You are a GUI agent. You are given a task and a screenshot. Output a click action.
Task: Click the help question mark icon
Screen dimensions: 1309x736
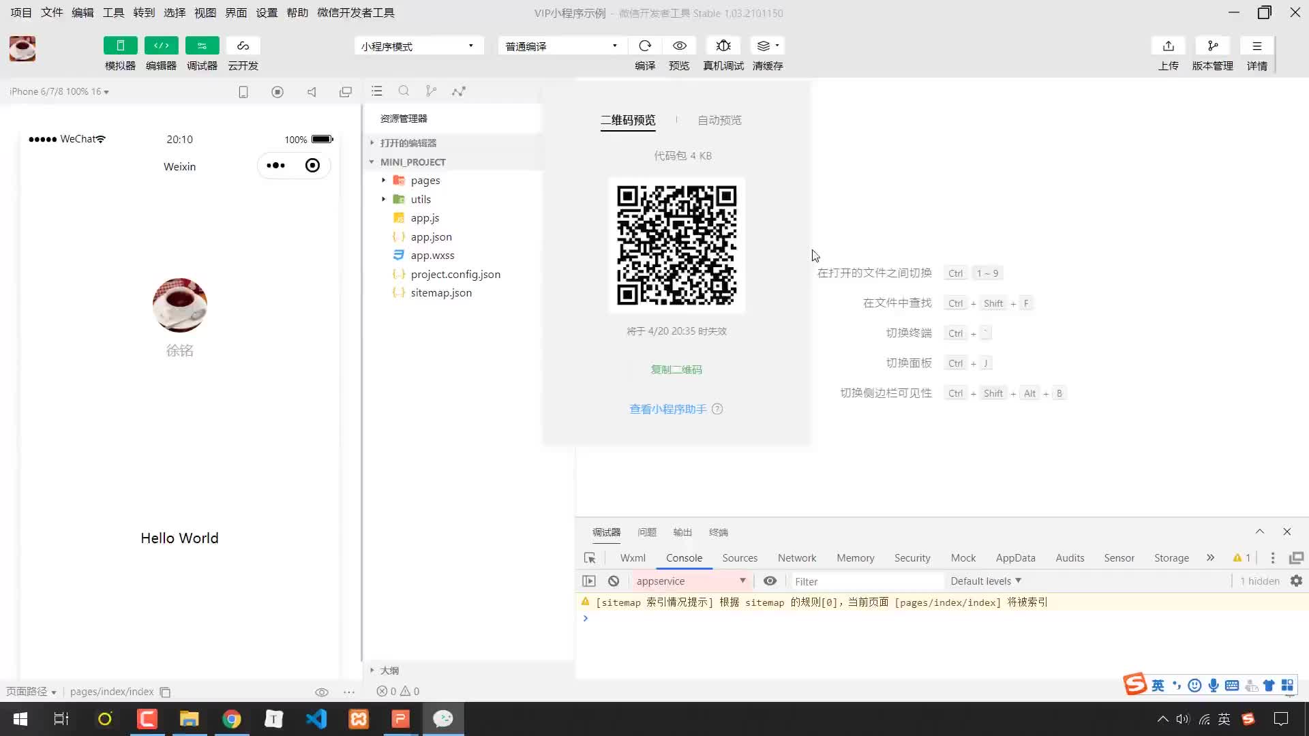click(x=717, y=409)
